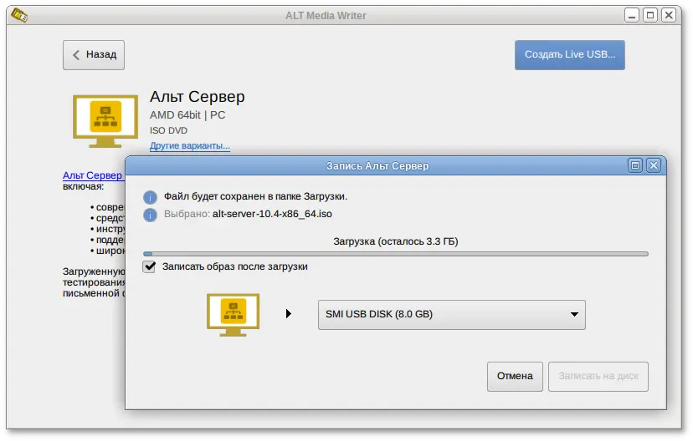The image size is (693, 441).
Task: Click the ALT Media Writer app icon in title bar
Action: [x=18, y=15]
